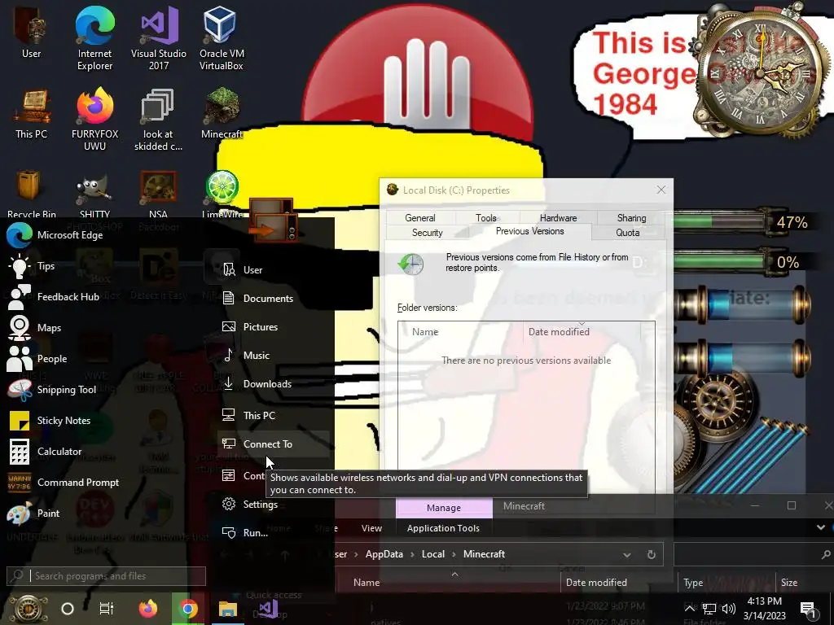Viewport: 834px width, 625px height.
Task: Expand the Explorer ribbon chevron
Action: (x=821, y=527)
